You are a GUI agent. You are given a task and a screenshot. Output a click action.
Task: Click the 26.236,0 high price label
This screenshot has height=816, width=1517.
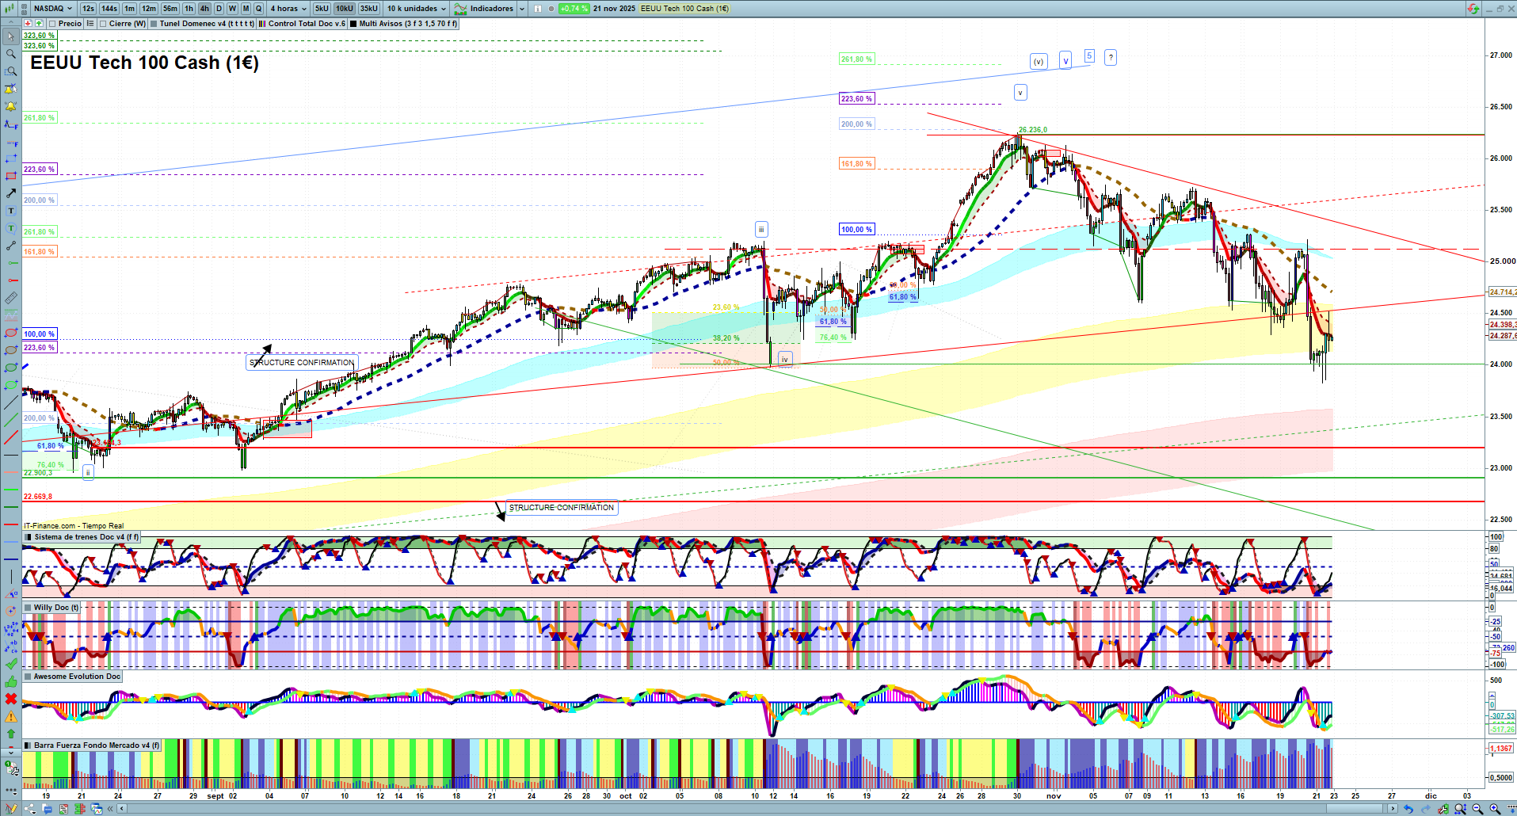(x=1033, y=130)
